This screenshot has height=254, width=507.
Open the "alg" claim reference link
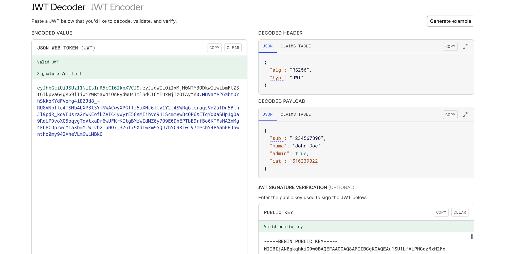[277, 70]
